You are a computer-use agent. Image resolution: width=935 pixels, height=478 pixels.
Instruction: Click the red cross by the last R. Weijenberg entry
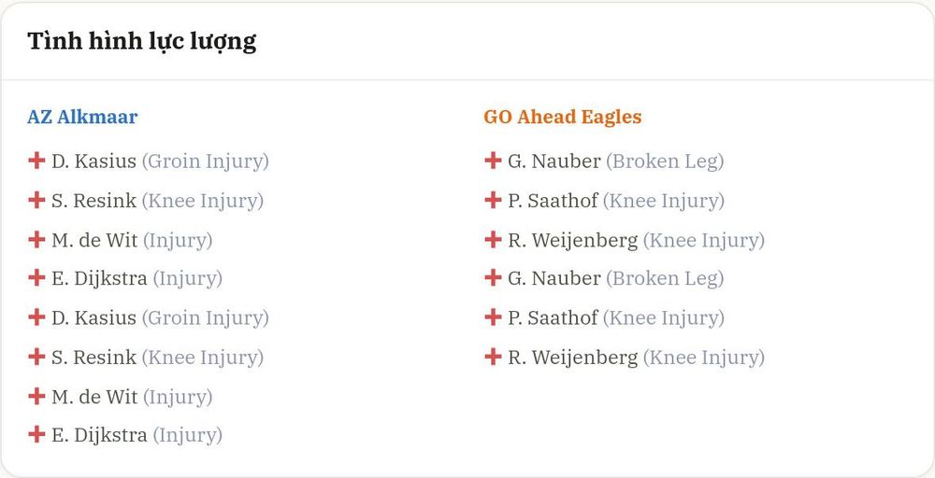pos(493,358)
